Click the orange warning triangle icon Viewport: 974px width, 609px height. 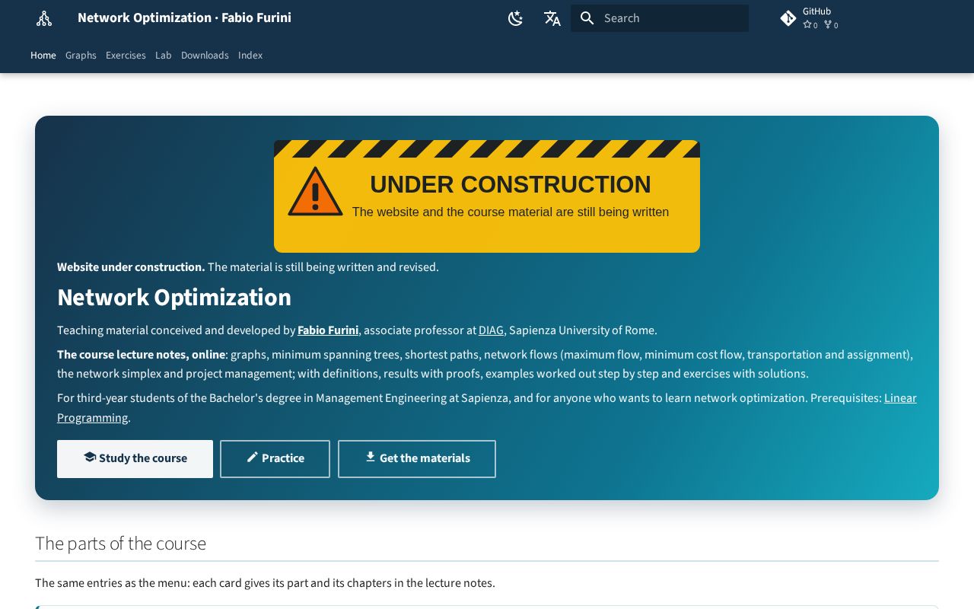315,192
